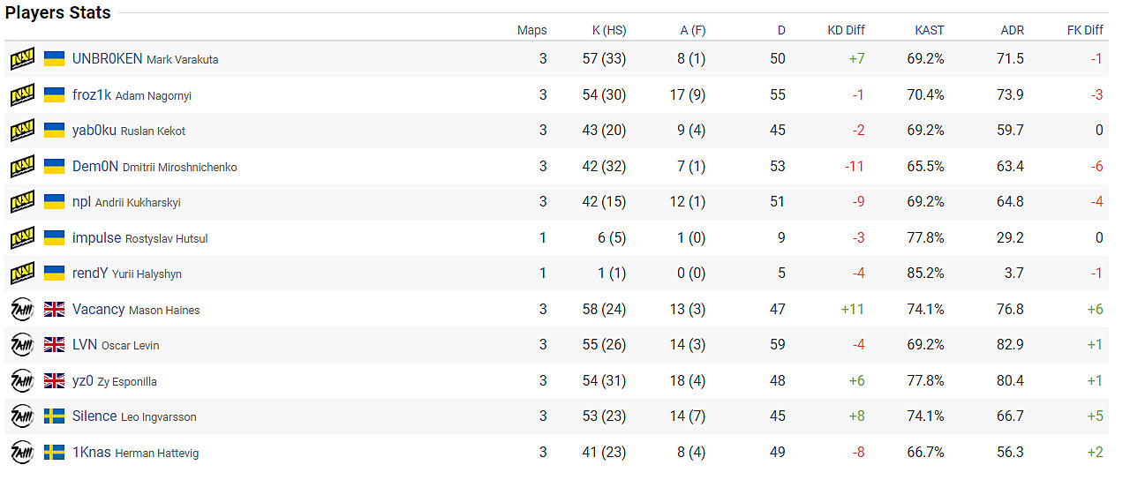Sort by K (HS) column header
The width and height of the screenshot is (1130, 480).
point(609,30)
